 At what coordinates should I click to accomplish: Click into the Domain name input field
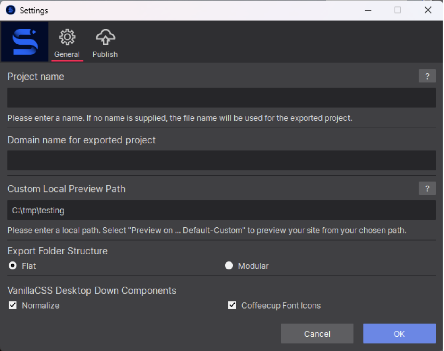coord(221,160)
